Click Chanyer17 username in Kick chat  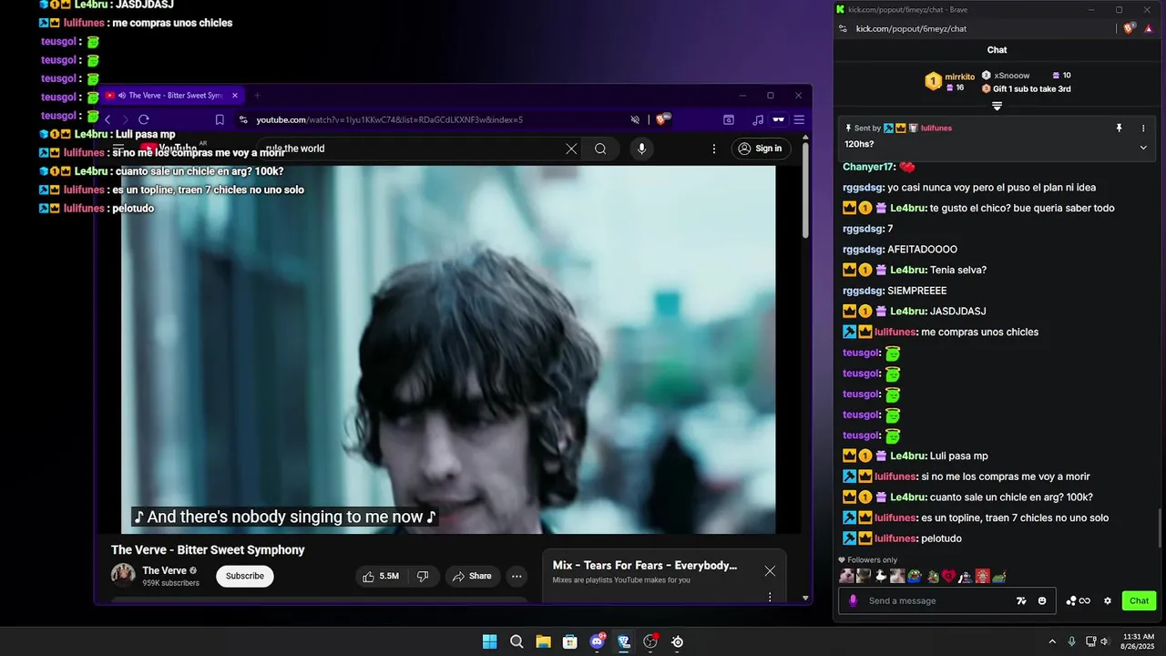[869, 167]
